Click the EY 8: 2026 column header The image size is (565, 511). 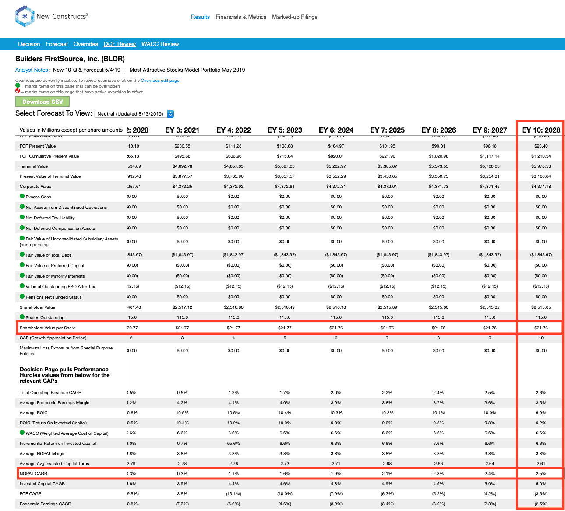[438, 130]
